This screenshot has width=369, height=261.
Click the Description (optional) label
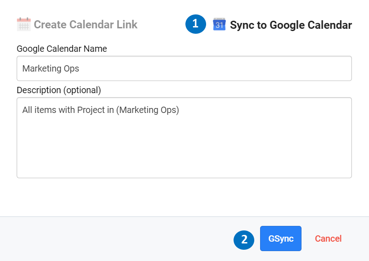point(58,90)
